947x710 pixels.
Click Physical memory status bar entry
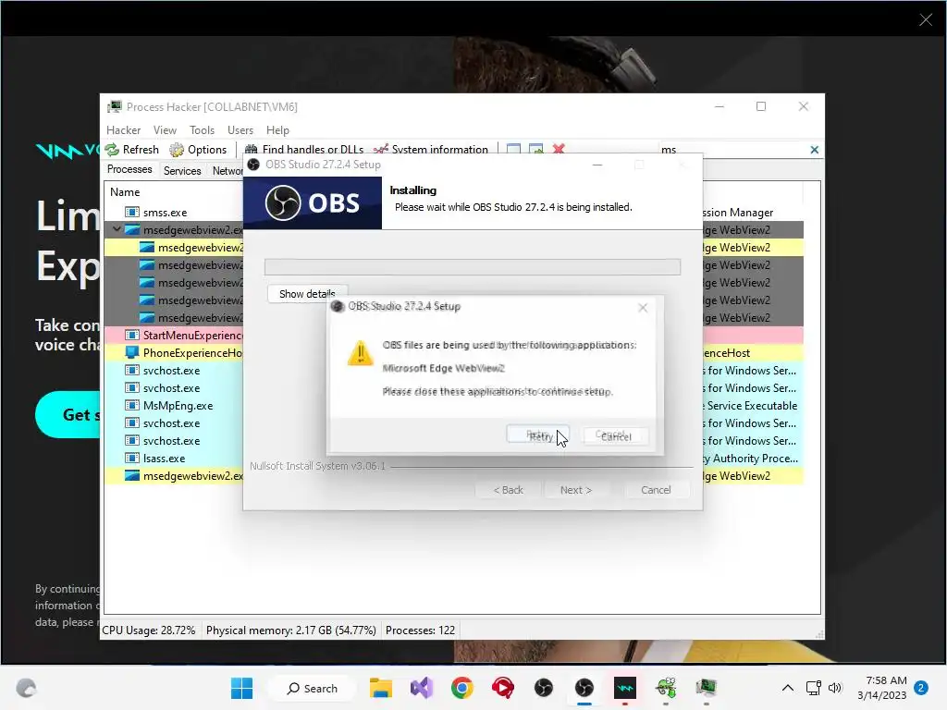(291, 630)
